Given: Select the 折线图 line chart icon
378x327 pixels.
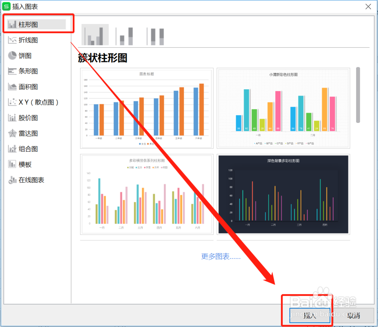Looking at the screenshot, I should tap(12, 40).
